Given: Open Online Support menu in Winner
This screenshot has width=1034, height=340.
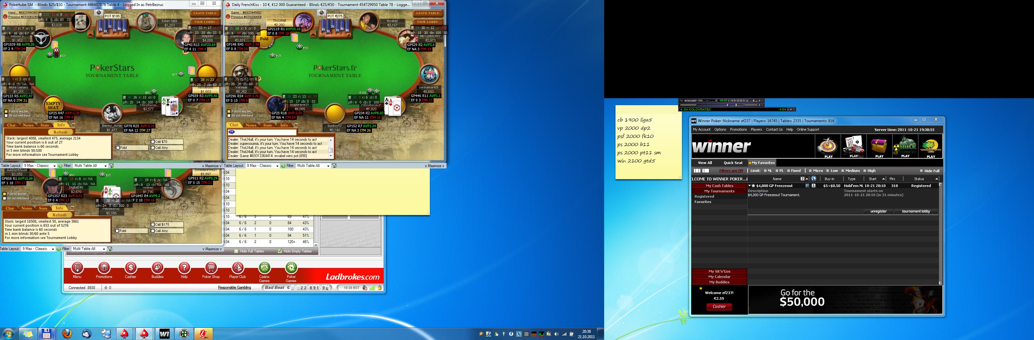Looking at the screenshot, I should click(x=808, y=129).
